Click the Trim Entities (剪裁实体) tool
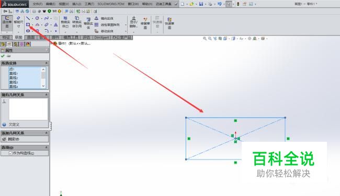Image resolution: width=340 pixels, height=196 pixels. (x=65, y=22)
